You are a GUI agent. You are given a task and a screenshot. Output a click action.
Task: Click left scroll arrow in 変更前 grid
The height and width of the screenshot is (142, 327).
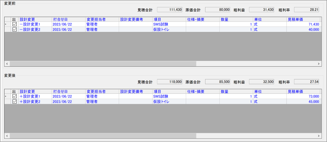tap(7, 64)
